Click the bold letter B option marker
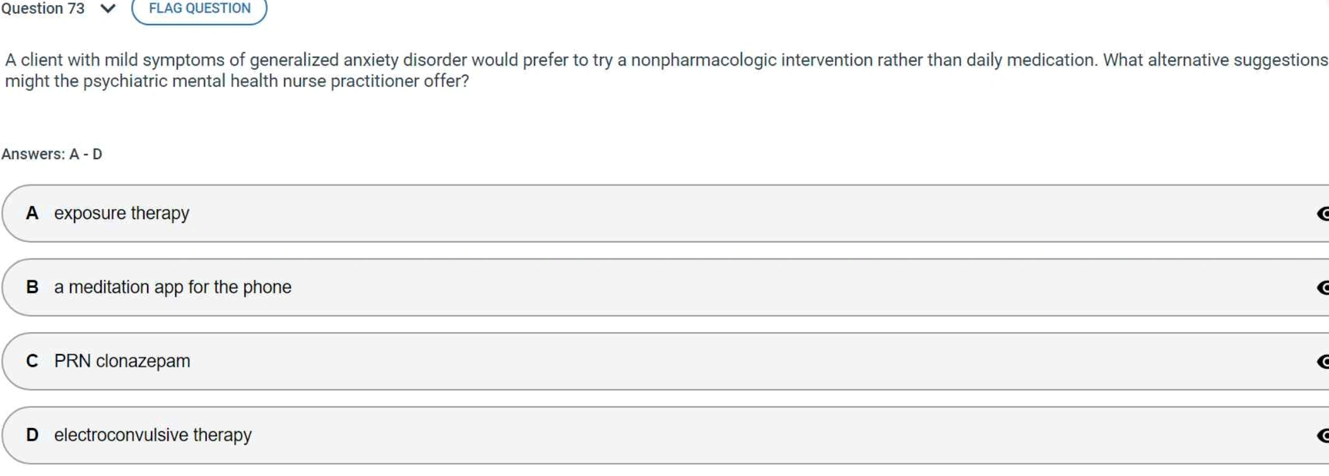Viewport: 1329px width, 476px height. point(32,287)
